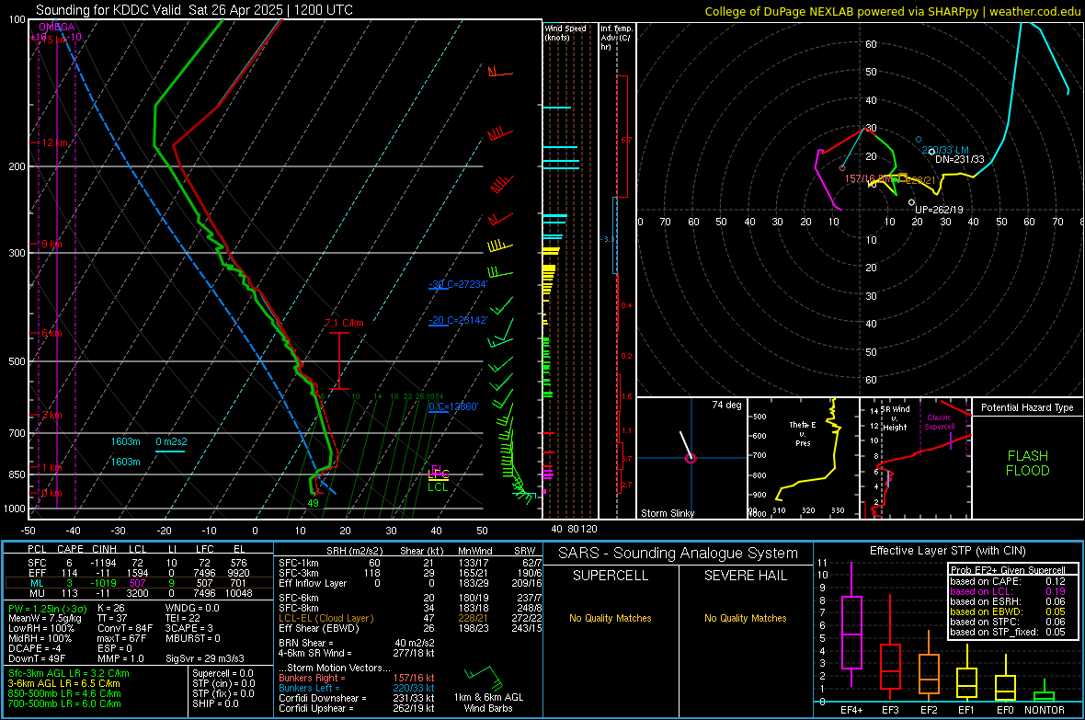Select the SFC-1km row in SRH table

[410, 563]
